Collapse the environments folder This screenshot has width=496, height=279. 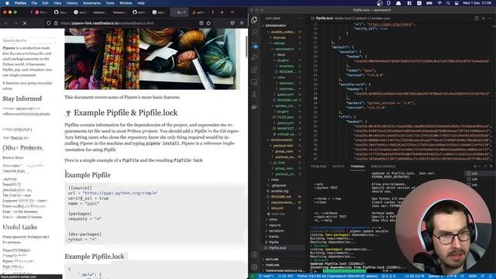(x=281, y=139)
